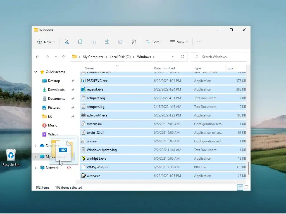286x214 pixels.
Task: Click the regedit.exe file icon
Action: coord(83,89)
